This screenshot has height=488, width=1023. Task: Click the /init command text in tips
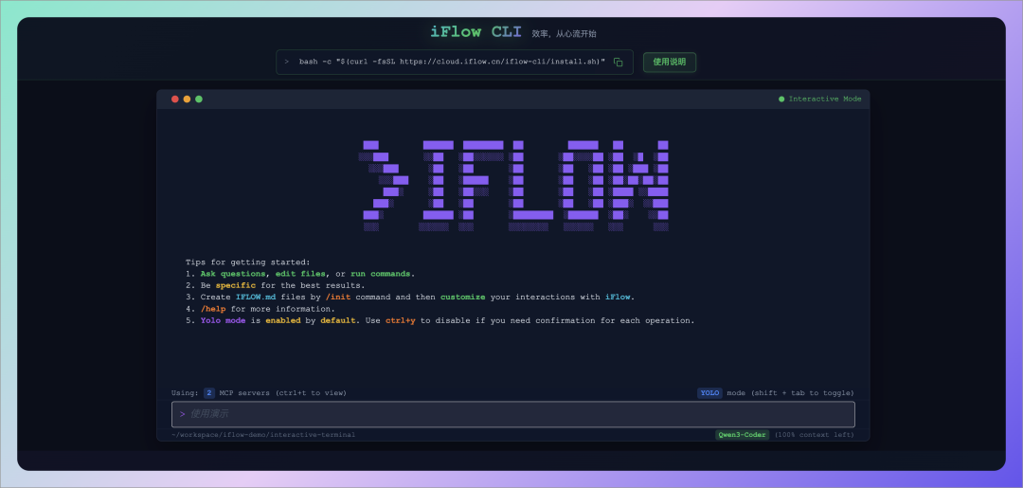coord(338,297)
